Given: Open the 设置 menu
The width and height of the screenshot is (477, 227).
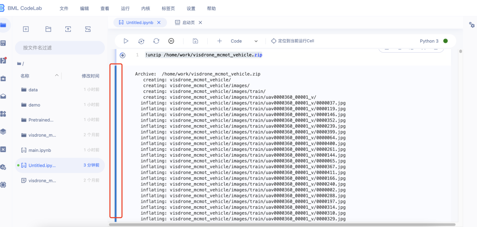Looking at the screenshot, I should click(191, 8).
